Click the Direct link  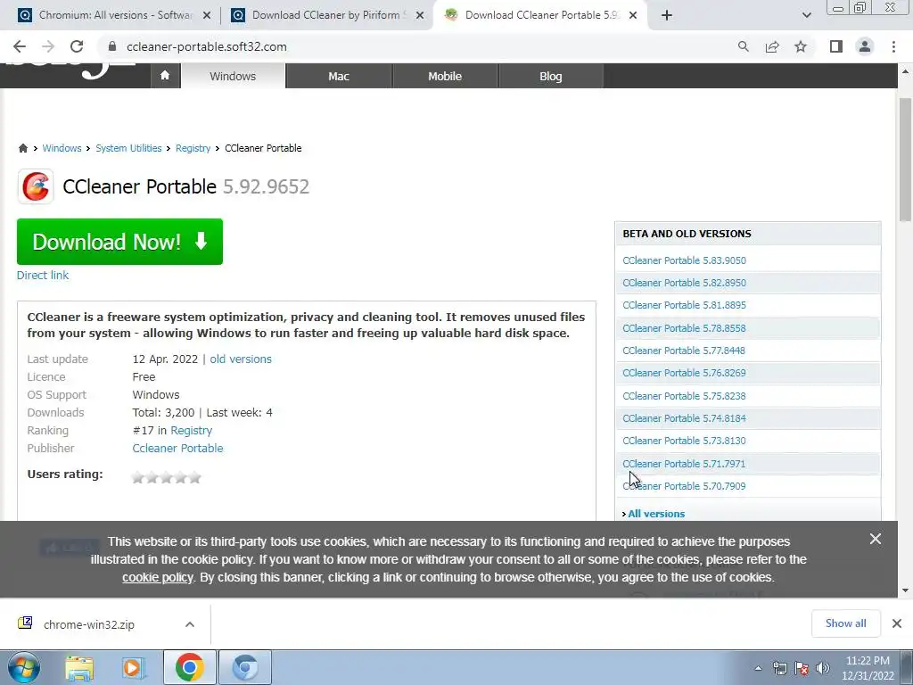click(43, 275)
